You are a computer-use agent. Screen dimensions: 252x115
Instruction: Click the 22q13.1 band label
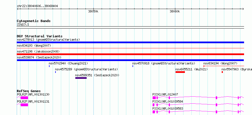(23, 25)
